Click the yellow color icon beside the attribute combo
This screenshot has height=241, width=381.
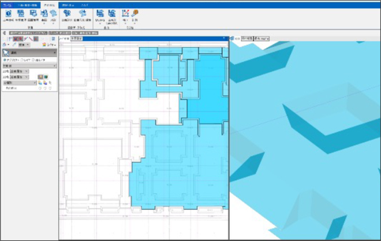point(42,77)
